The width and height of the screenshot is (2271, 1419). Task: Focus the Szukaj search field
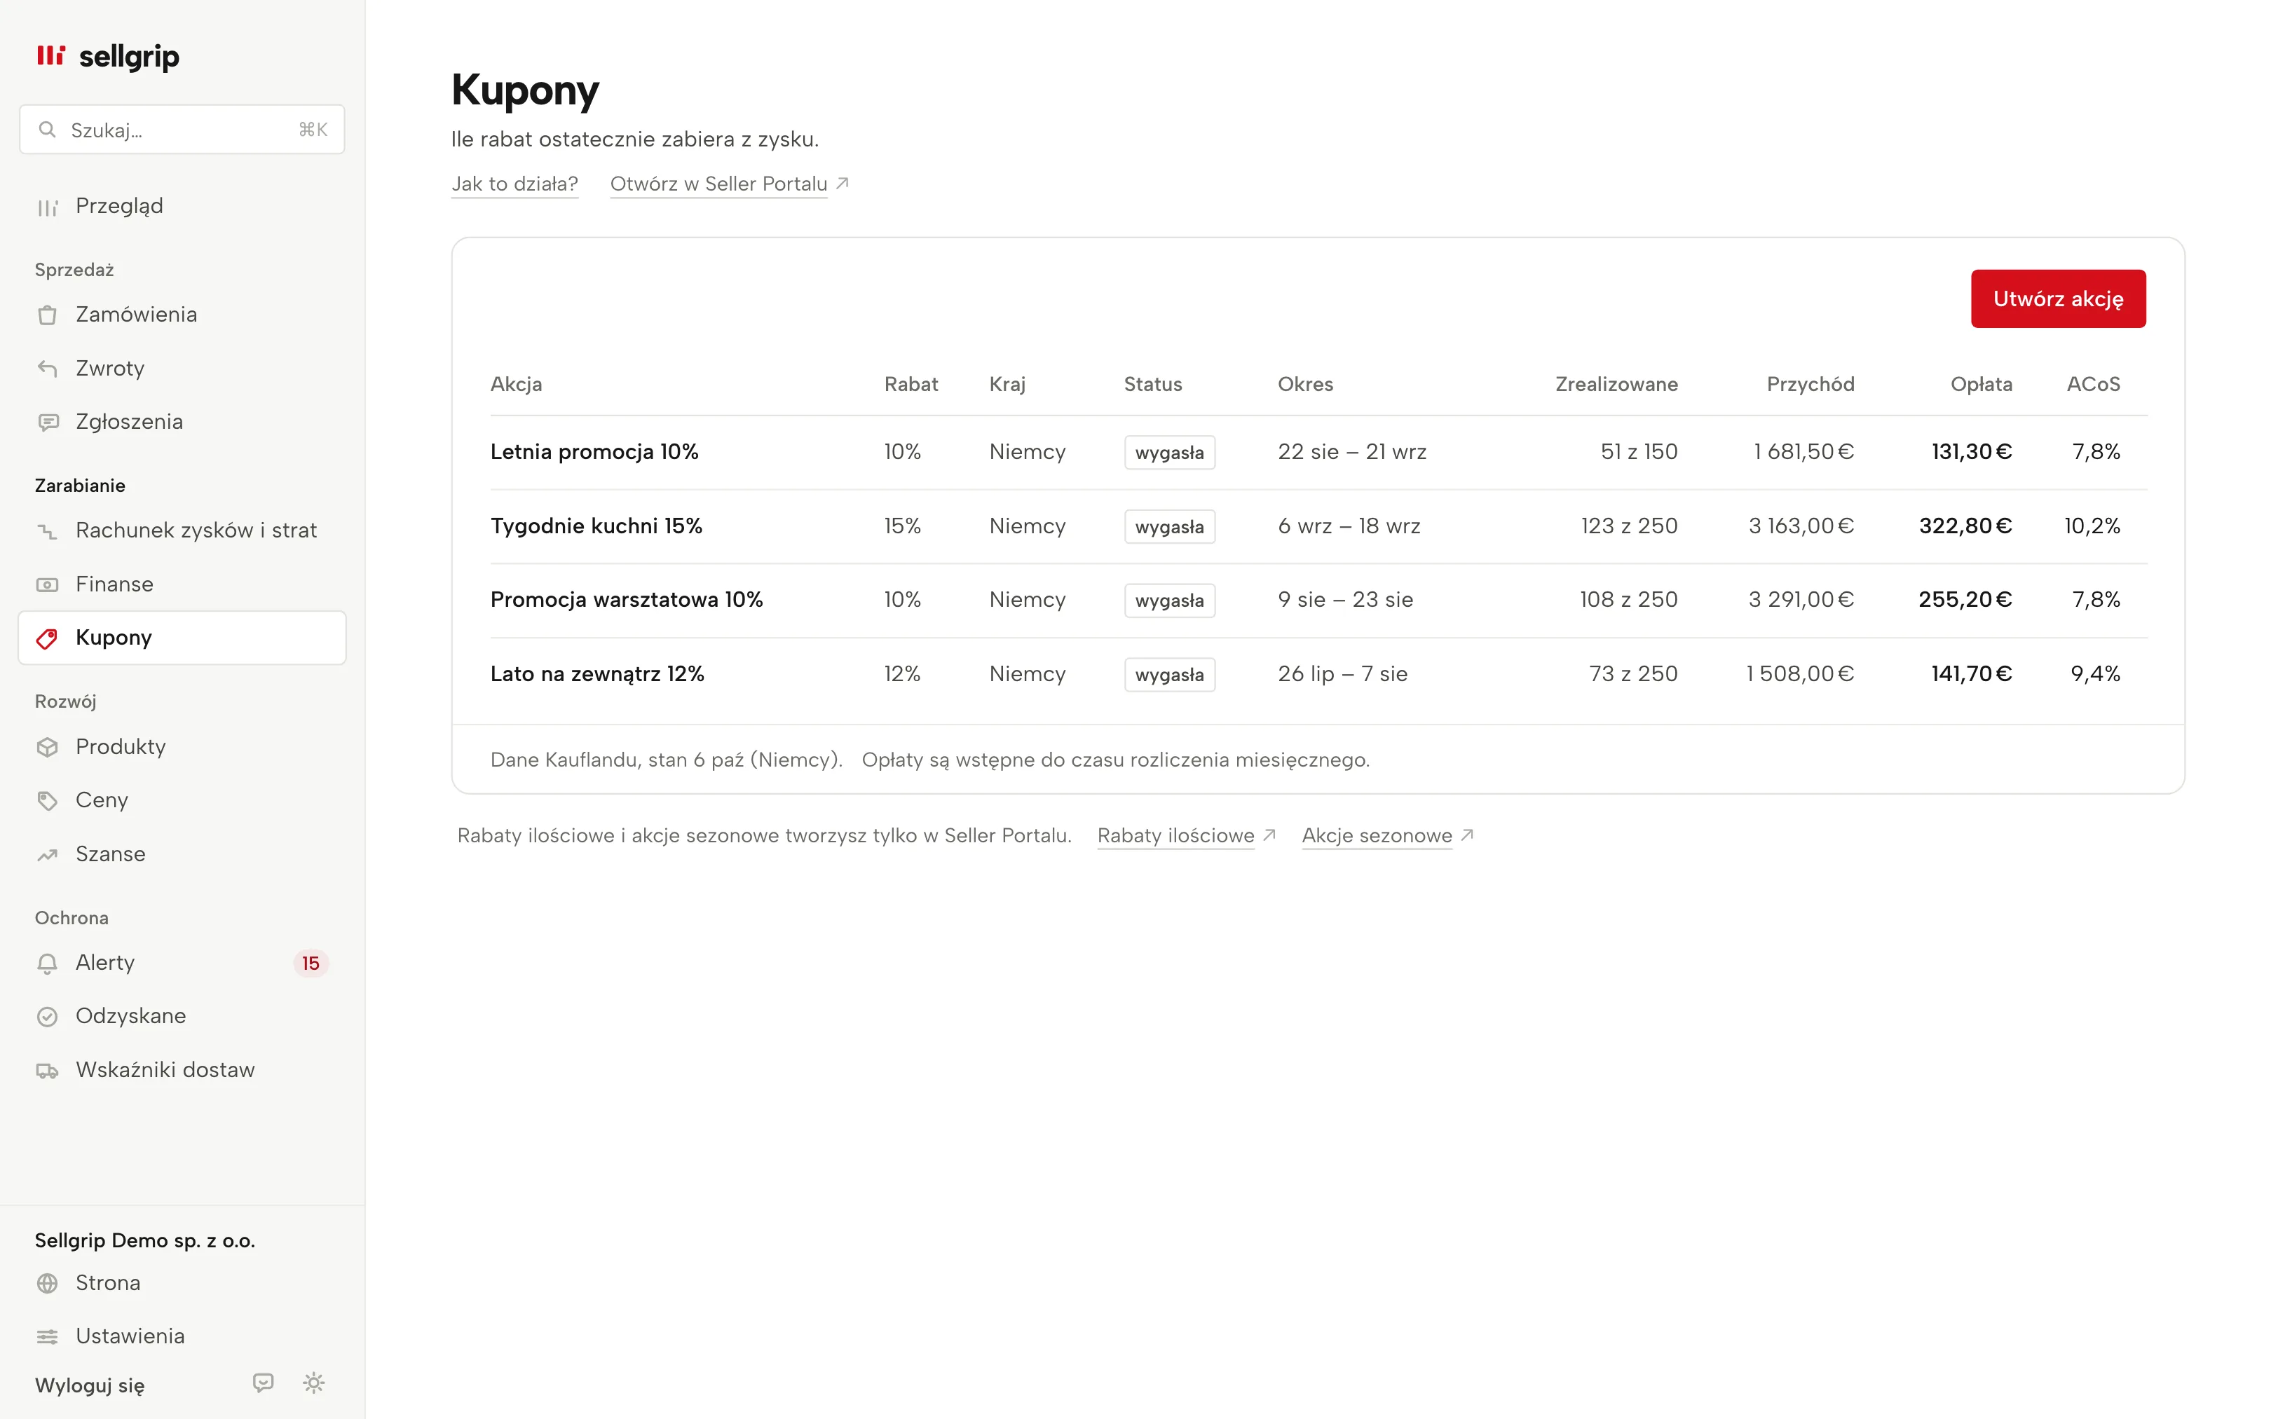click(x=182, y=130)
